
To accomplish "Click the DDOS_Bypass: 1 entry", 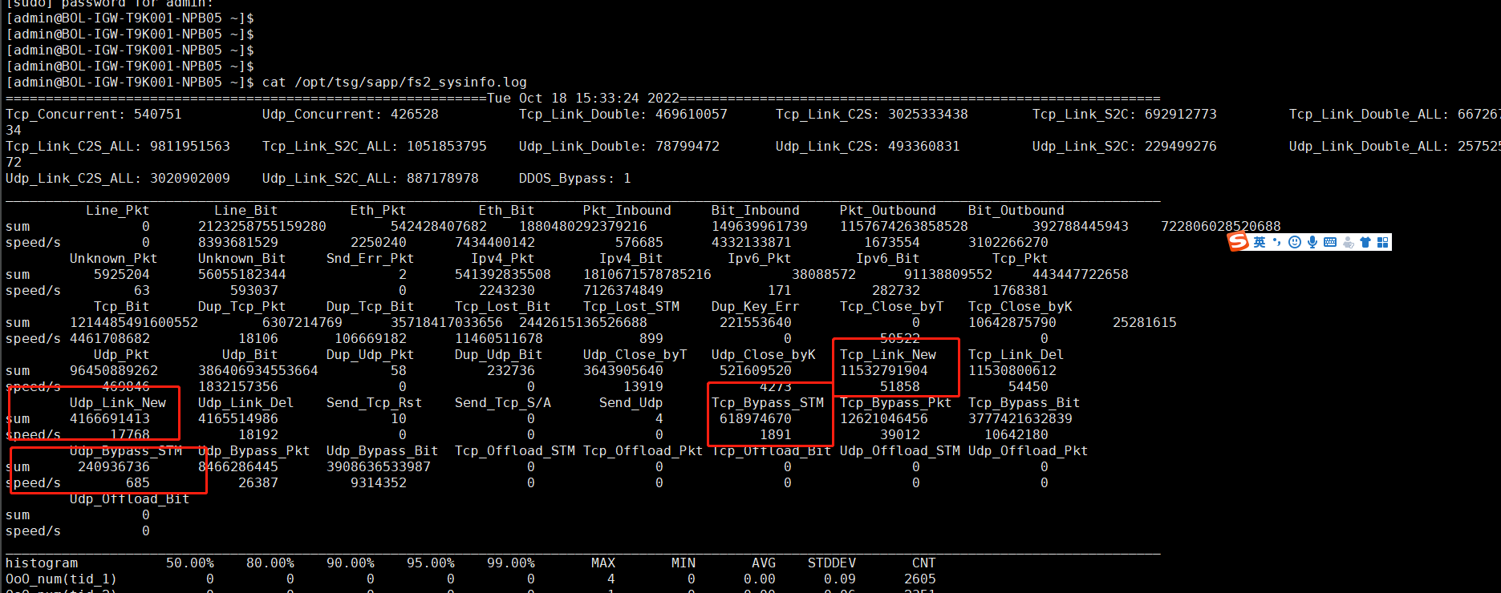I will click(574, 178).
